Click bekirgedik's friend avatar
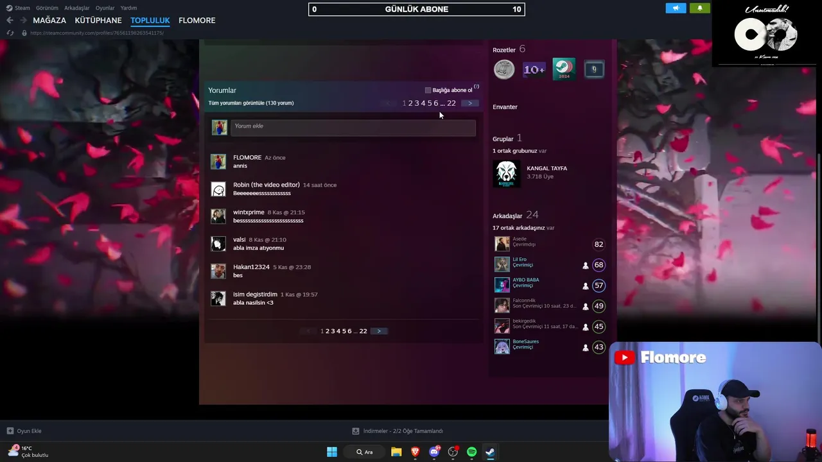The width and height of the screenshot is (822, 462). point(502,326)
